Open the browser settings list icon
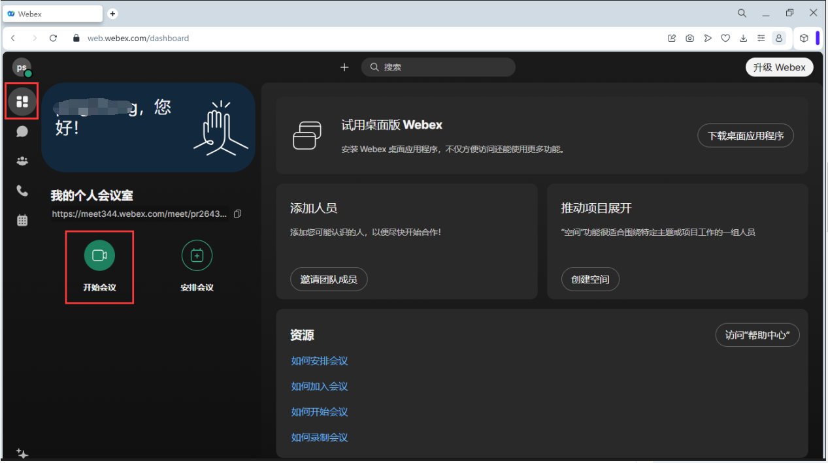The height and width of the screenshot is (463, 828). [761, 39]
